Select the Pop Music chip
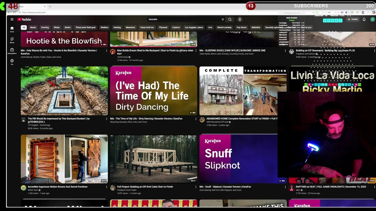The image size is (376, 211). pos(241,28)
